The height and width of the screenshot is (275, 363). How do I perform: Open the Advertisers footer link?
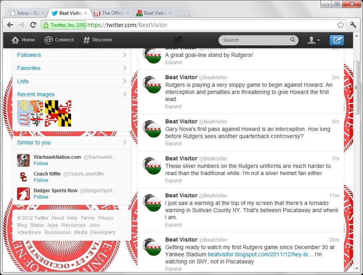[x=29, y=232]
